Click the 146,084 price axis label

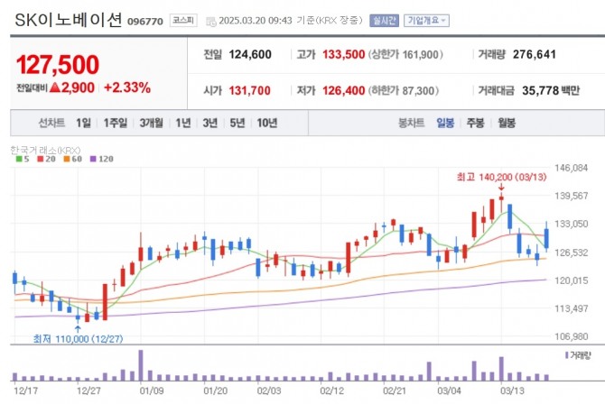click(571, 168)
